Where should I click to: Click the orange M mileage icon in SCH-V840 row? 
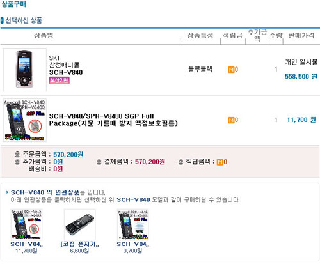point(231,70)
